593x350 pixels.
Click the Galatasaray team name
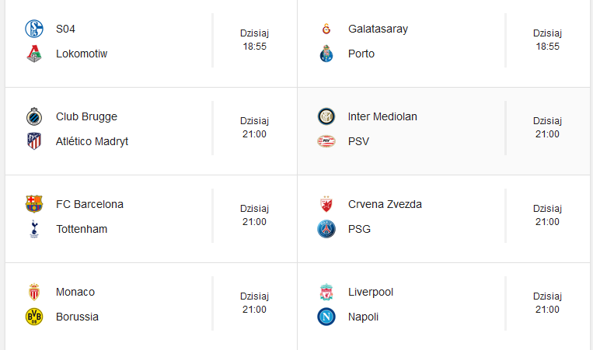click(x=378, y=29)
